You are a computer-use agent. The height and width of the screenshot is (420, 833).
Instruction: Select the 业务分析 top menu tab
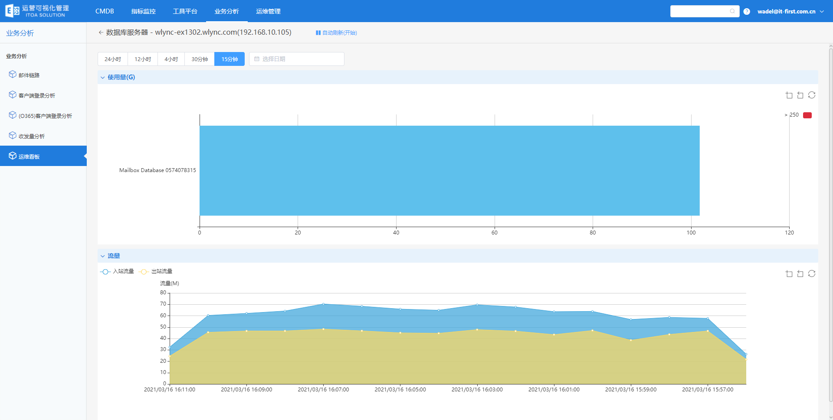click(x=226, y=11)
